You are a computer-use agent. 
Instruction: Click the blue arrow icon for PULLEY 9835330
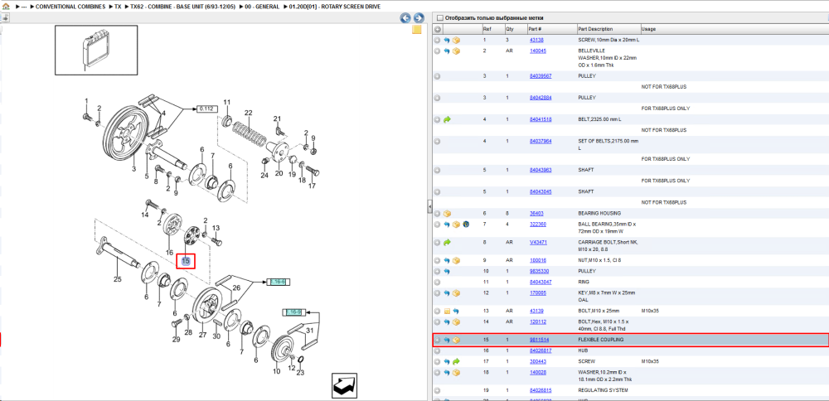(x=447, y=272)
